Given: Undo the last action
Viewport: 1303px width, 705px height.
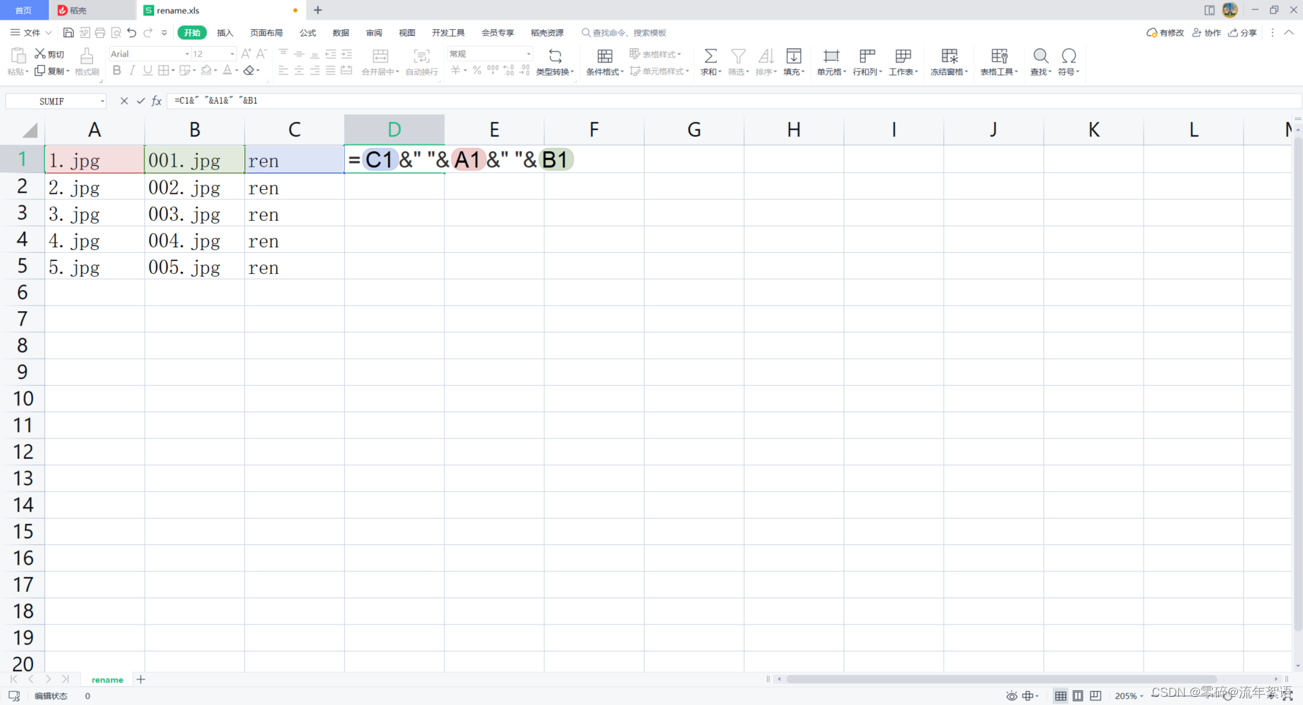Looking at the screenshot, I should [132, 33].
